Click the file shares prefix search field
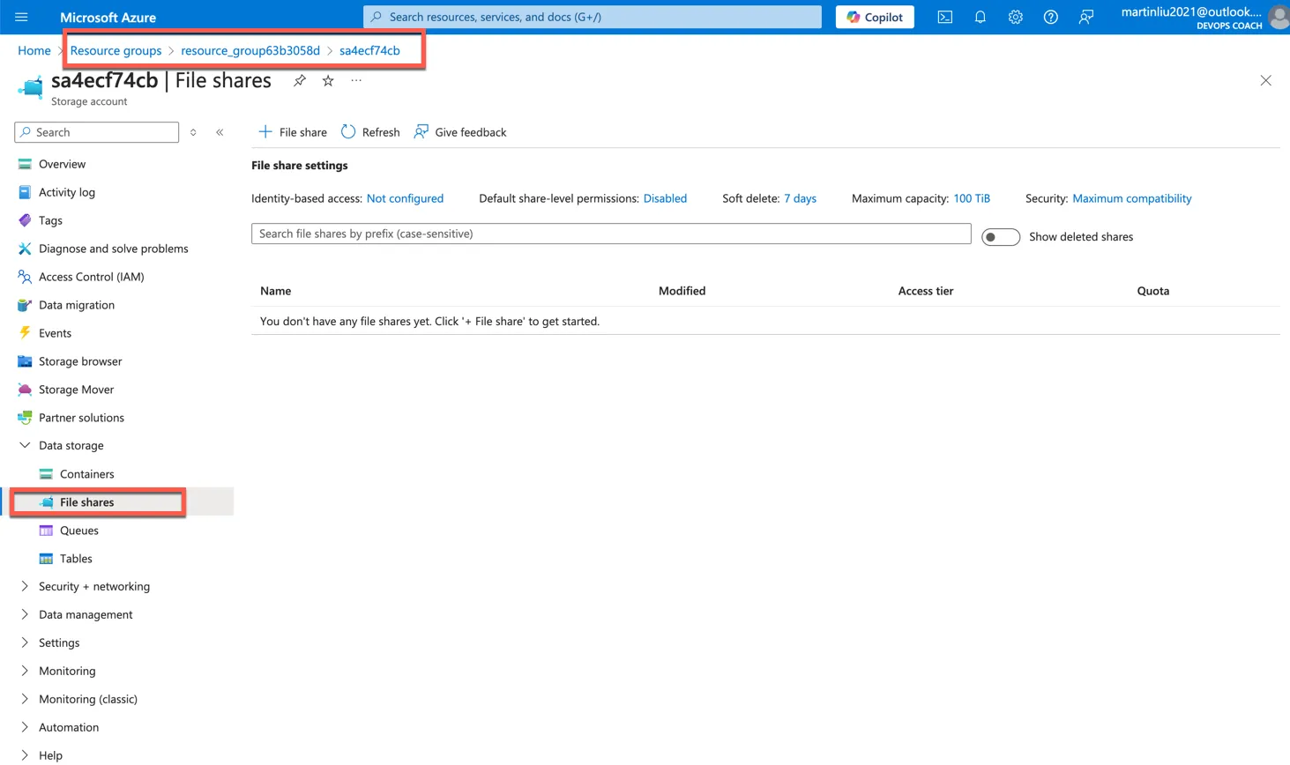1290x765 pixels. (610, 234)
